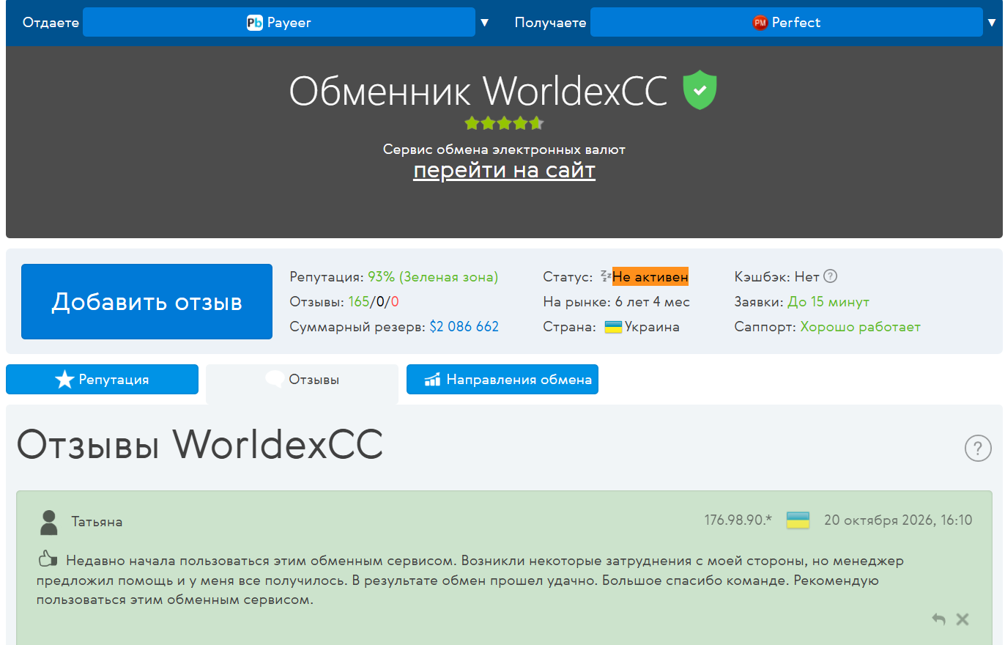Open the Направления обмена tab
The width and height of the screenshot is (1005, 645).
tap(502, 380)
